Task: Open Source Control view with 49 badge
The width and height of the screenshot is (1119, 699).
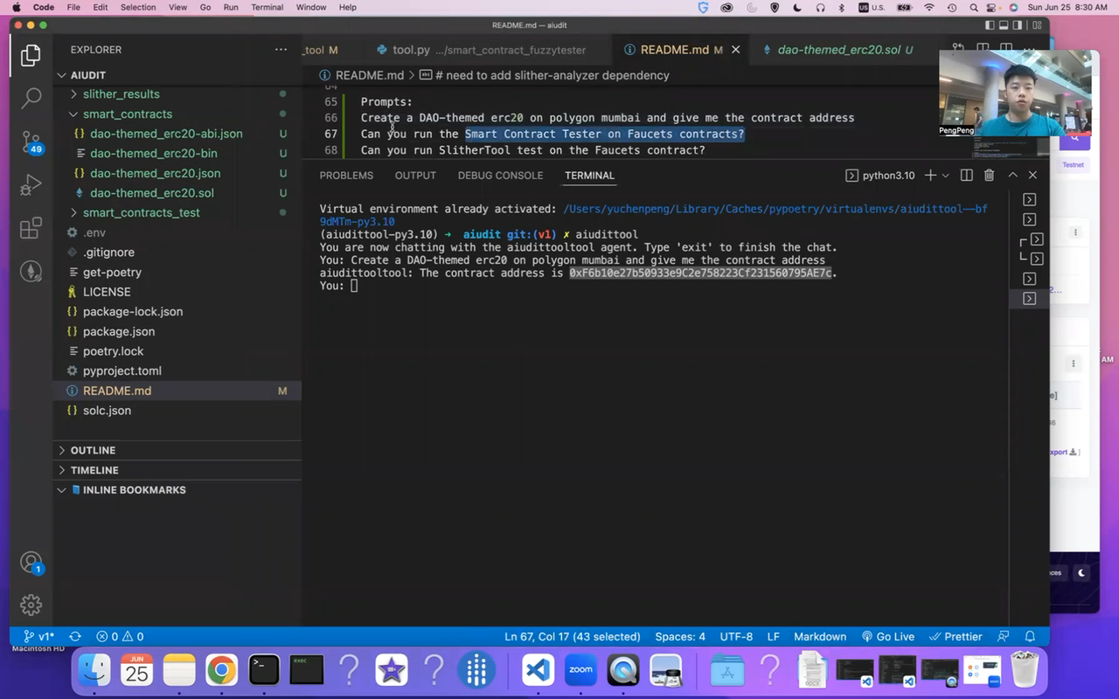Action: (x=31, y=142)
